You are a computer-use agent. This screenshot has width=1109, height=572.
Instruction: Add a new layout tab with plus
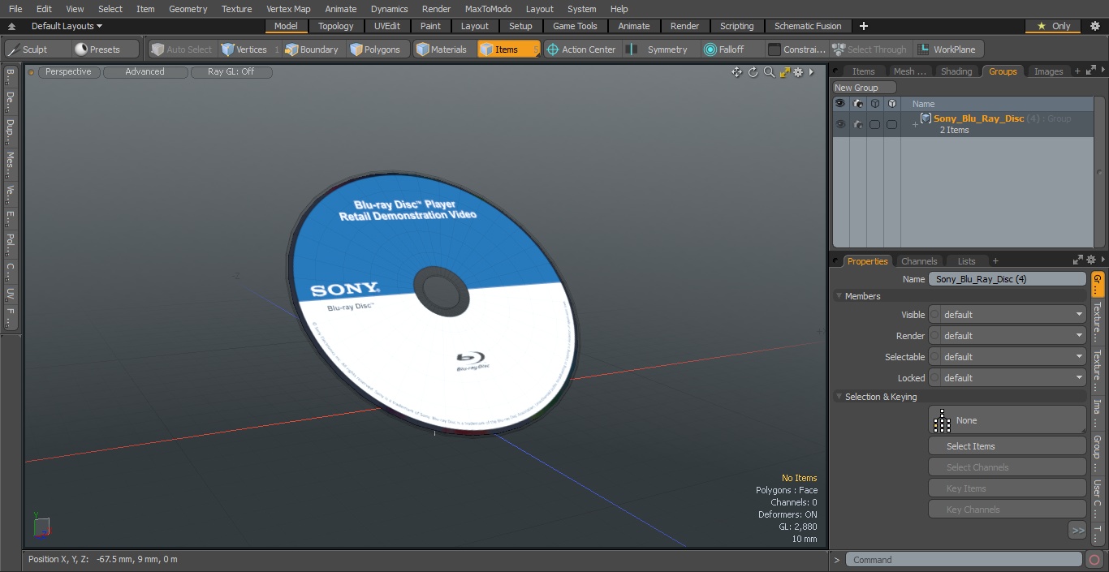pos(863,26)
